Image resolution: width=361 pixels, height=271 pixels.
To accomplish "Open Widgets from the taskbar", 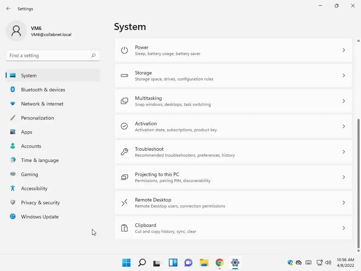I will coord(173,263).
